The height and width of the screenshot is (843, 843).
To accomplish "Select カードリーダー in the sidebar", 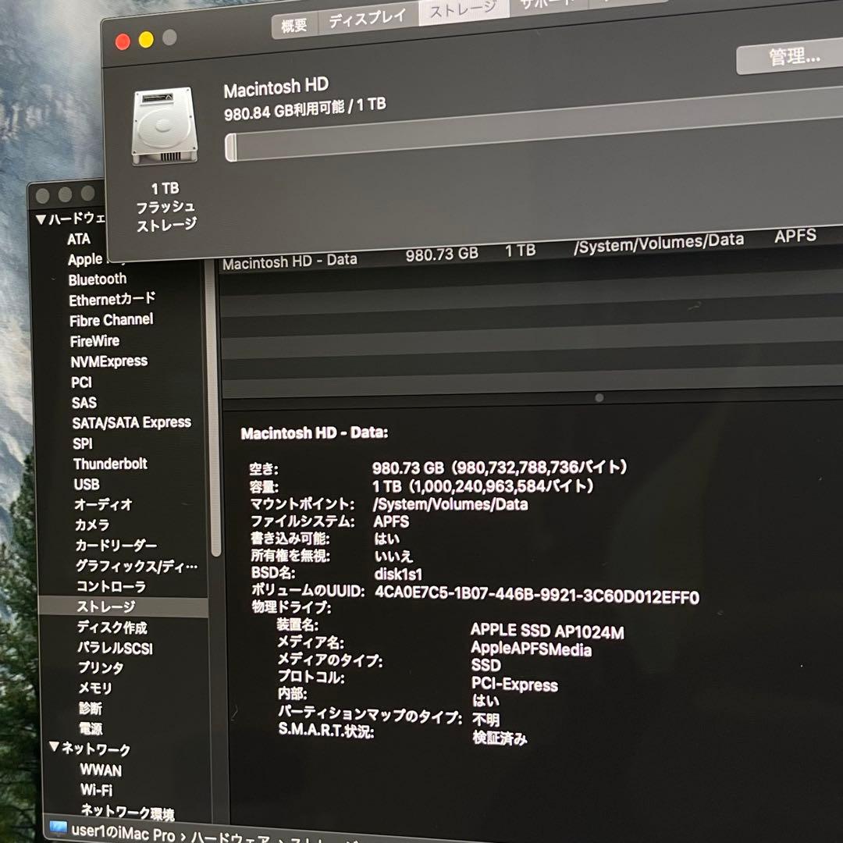I will pyautogui.click(x=116, y=545).
